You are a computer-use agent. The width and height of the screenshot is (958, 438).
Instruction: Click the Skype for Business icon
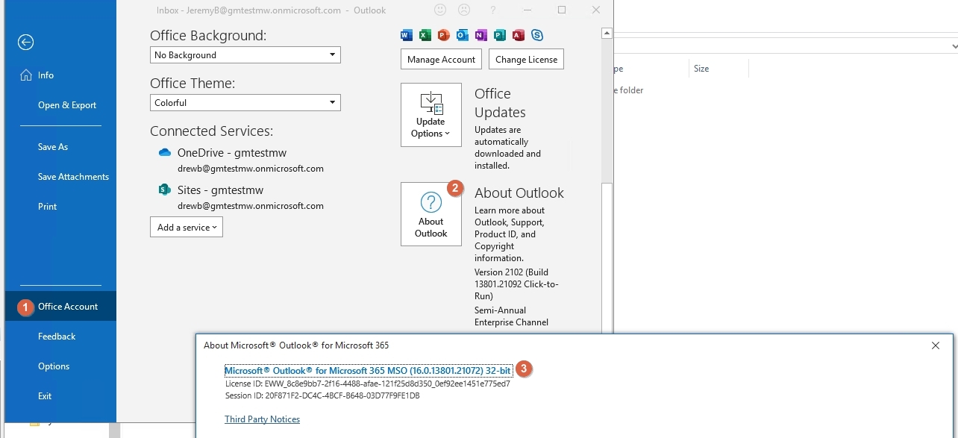click(x=536, y=35)
